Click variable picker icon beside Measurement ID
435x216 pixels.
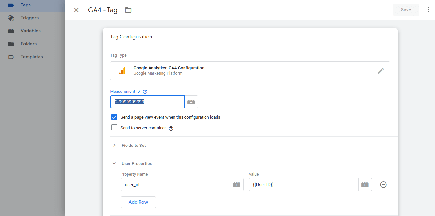click(191, 102)
